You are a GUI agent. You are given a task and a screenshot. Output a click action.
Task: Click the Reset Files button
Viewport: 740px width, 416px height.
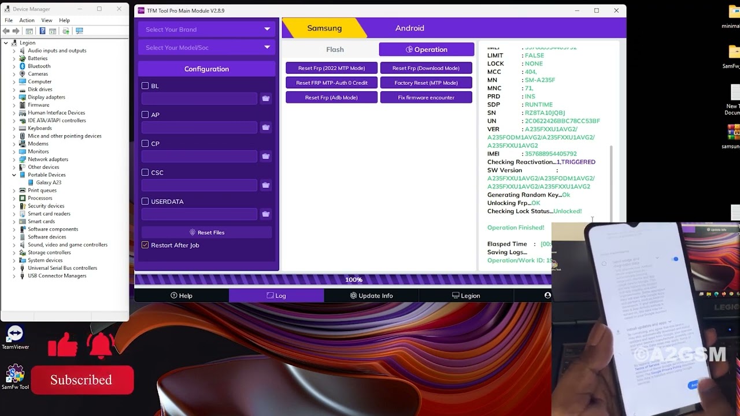(206, 232)
